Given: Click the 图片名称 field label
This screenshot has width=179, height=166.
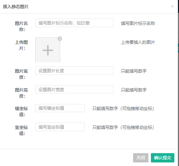Looking at the screenshot, I should (x=21, y=26).
